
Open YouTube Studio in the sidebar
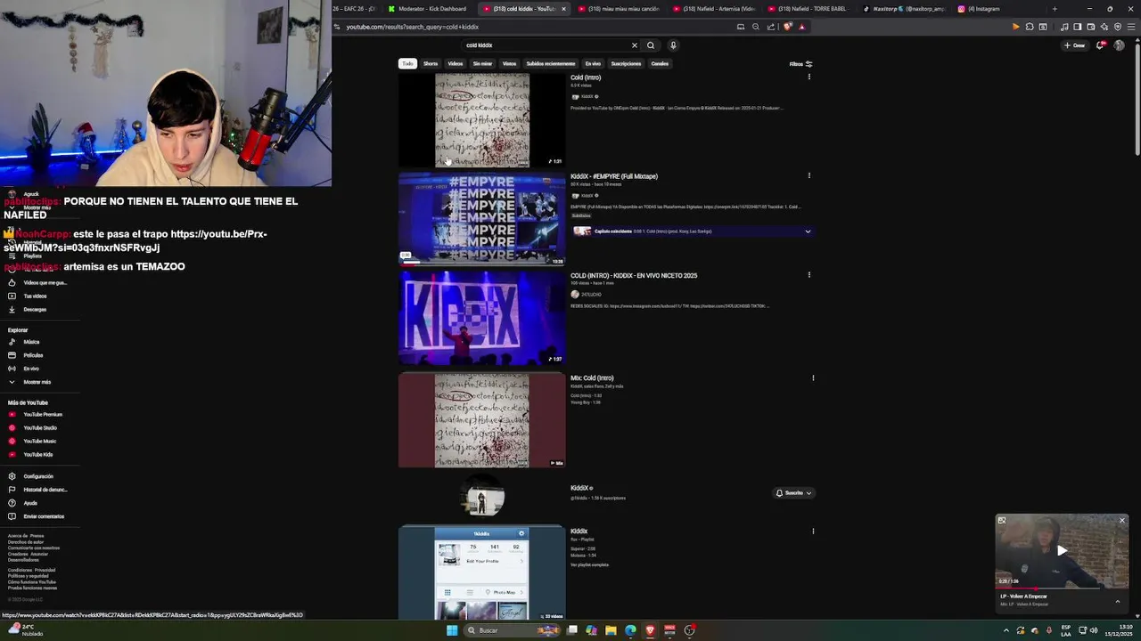[40, 428]
